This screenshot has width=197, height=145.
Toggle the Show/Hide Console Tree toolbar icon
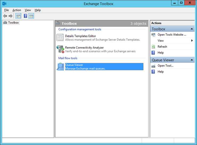click(x=18, y=16)
